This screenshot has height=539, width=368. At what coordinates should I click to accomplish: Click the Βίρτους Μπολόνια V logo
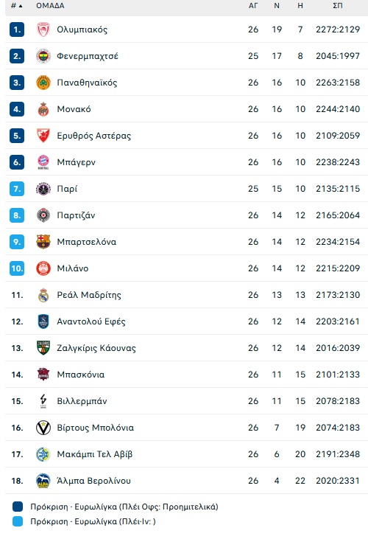pos(43,428)
